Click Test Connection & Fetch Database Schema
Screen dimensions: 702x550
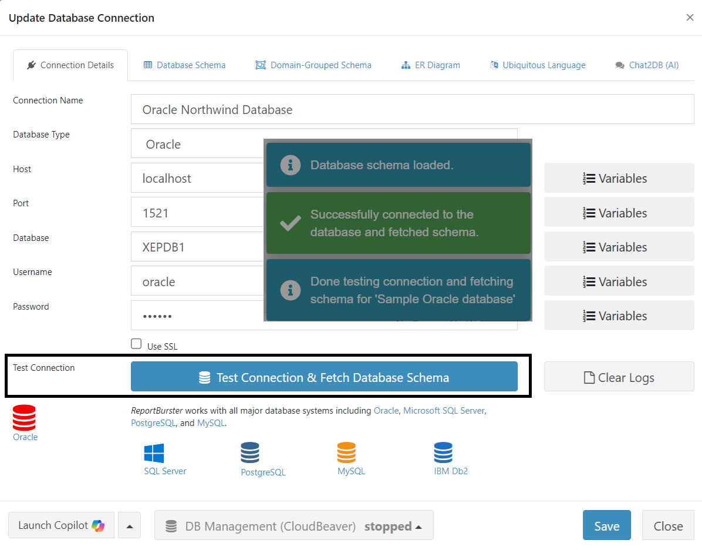(324, 376)
